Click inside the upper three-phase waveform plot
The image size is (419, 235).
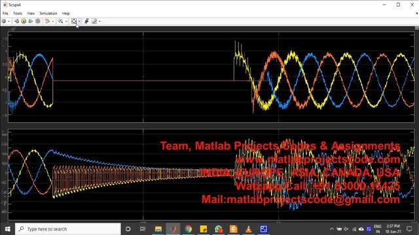click(x=211, y=77)
